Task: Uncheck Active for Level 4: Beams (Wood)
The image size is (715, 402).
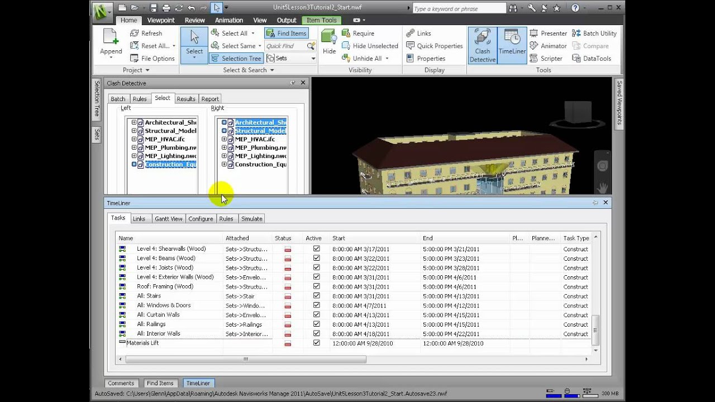Action: pyautogui.click(x=317, y=259)
